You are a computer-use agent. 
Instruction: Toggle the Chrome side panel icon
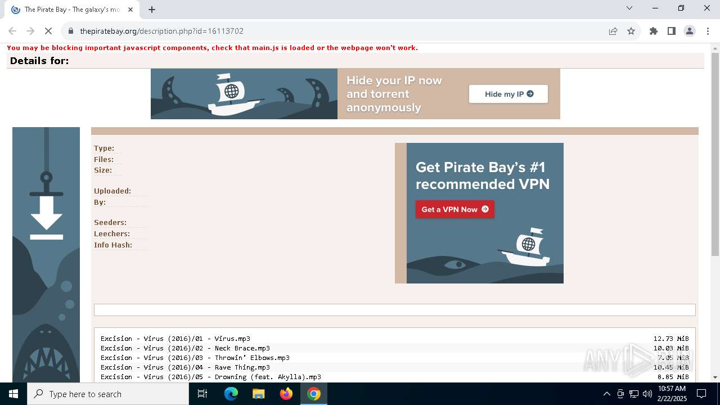click(672, 31)
